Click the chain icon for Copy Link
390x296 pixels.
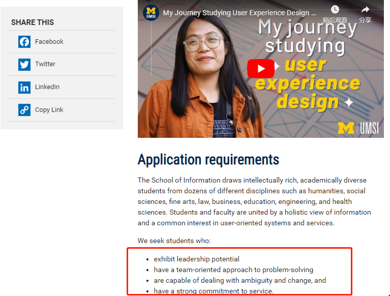tap(24, 110)
